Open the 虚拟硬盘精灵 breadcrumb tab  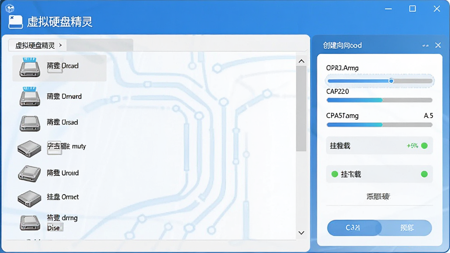click(37, 45)
